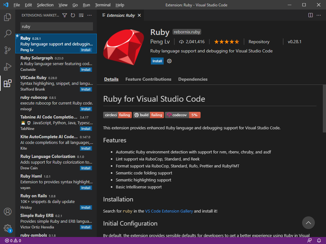Click the scroll-to-top arrow button
Viewport: 326px width, 244px height.
[x=308, y=223]
